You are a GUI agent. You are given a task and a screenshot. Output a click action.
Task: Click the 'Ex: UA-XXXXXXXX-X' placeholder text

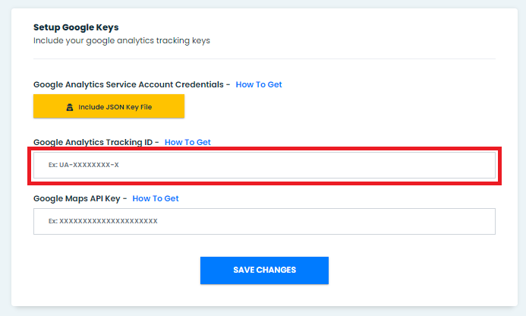pyautogui.click(x=83, y=165)
